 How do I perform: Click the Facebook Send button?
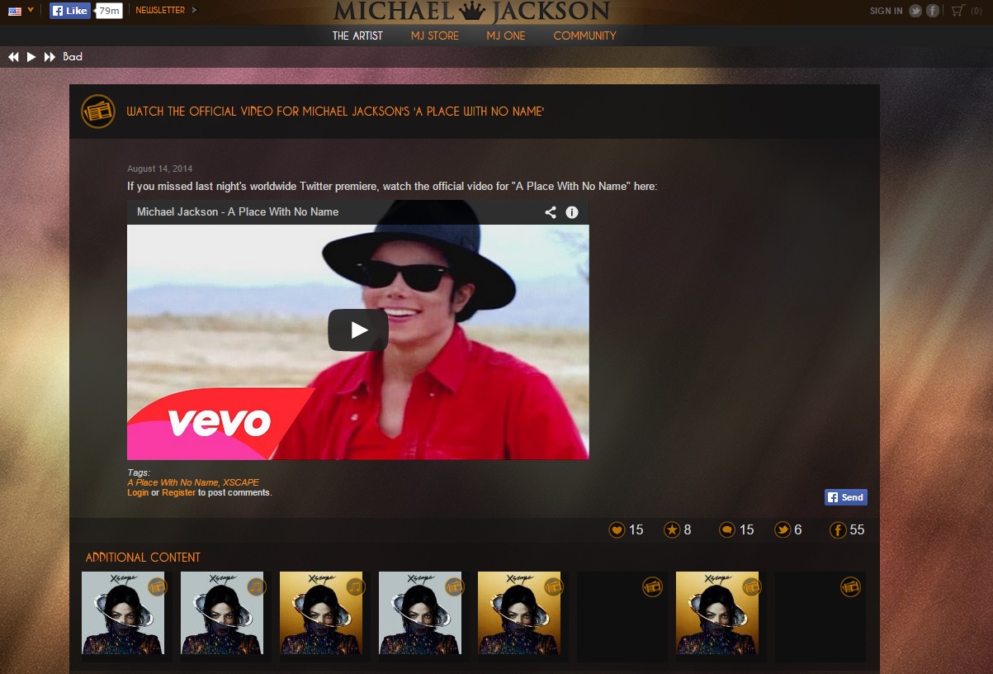pos(846,497)
